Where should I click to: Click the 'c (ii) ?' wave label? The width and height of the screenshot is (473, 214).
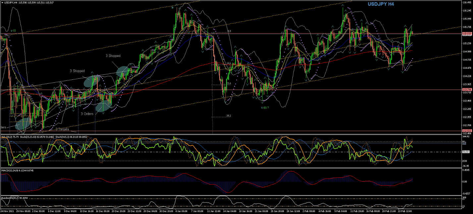click(265, 107)
